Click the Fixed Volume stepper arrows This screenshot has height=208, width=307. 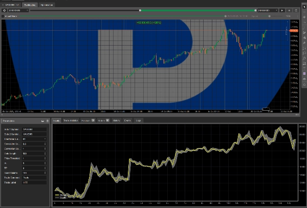(x=45, y=173)
